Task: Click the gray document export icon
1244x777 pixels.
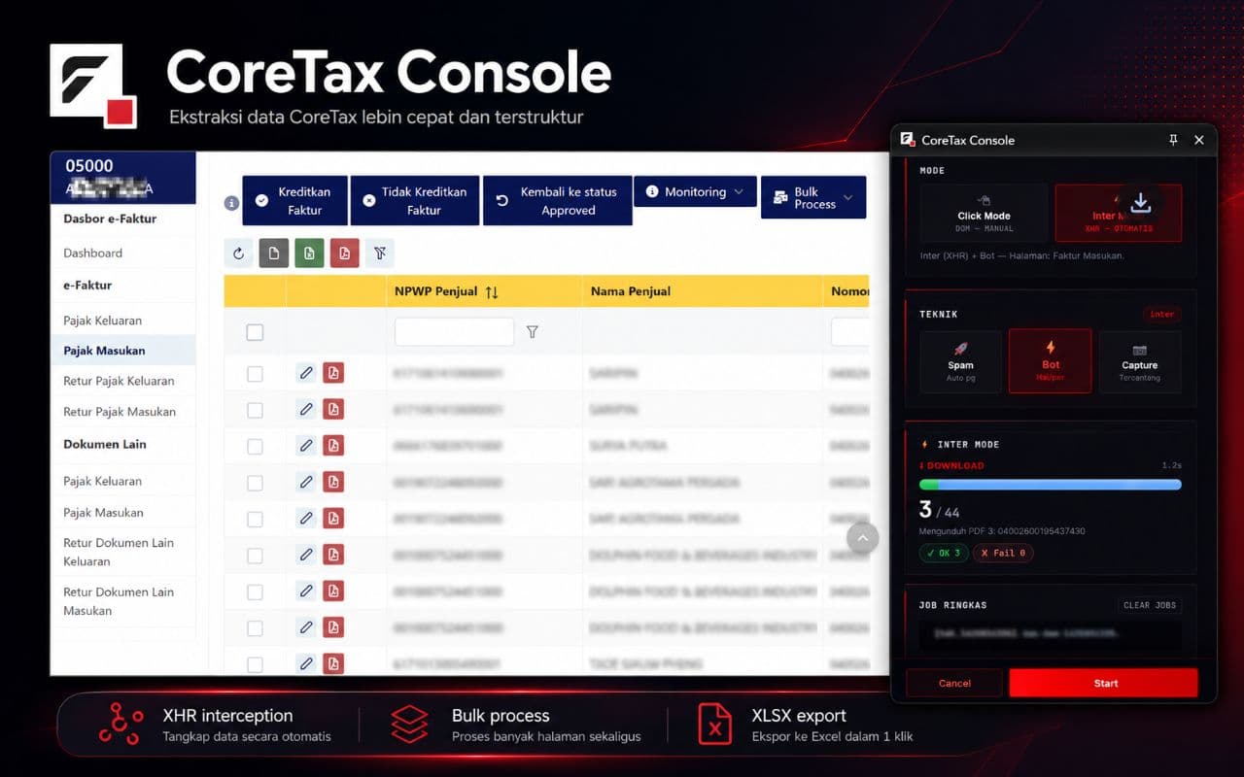Action: [x=274, y=253]
